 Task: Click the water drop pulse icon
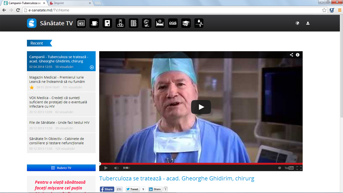199,23
